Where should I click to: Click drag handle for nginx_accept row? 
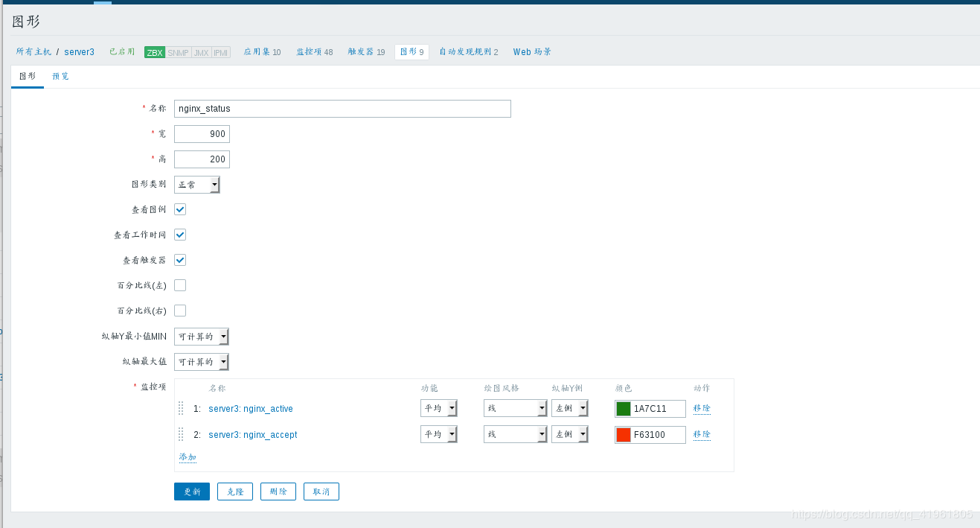pyautogui.click(x=181, y=434)
